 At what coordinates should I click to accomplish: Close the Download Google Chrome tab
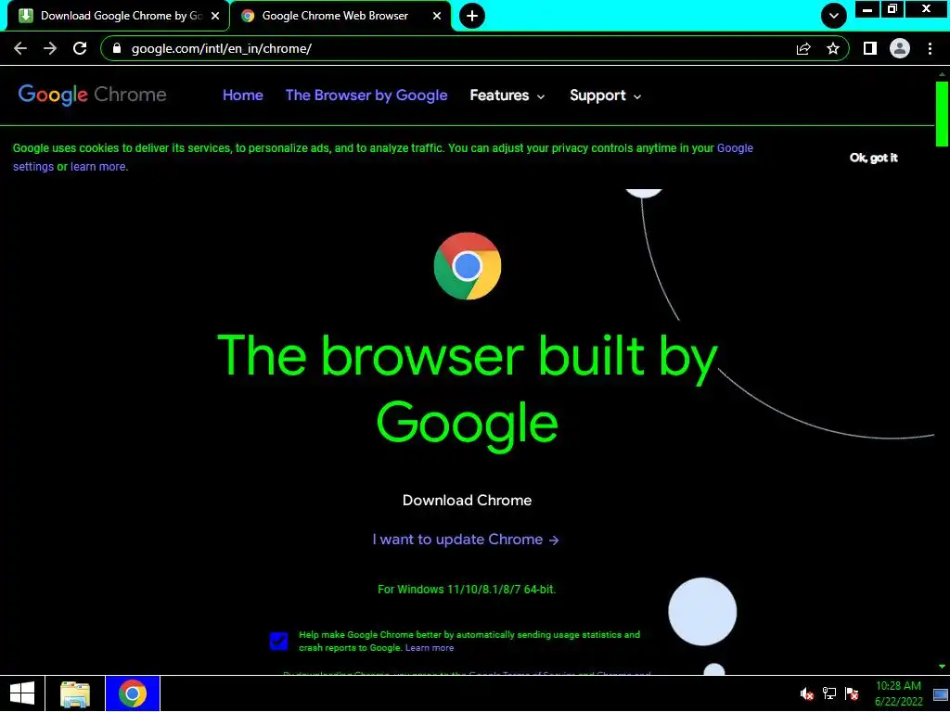tap(215, 16)
